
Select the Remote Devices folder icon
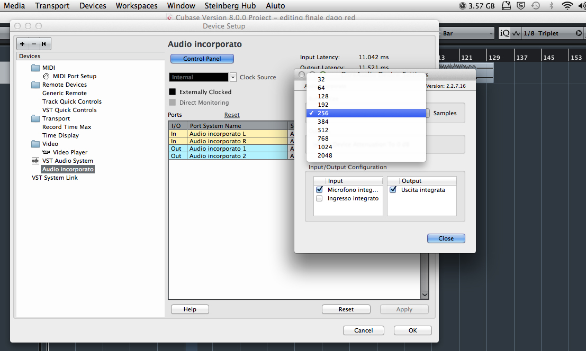35,85
